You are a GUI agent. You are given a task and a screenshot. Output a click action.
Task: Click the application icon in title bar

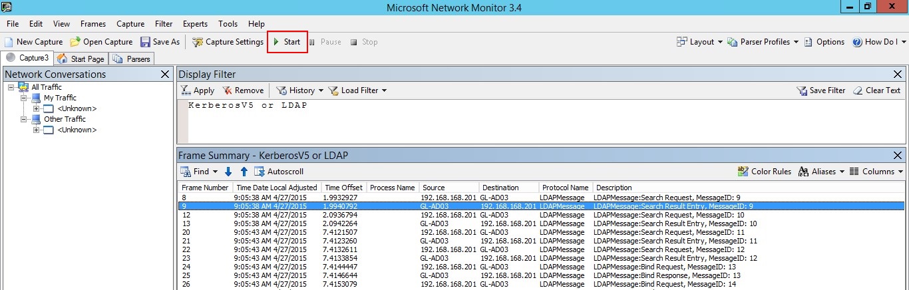(x=7, y=7)
